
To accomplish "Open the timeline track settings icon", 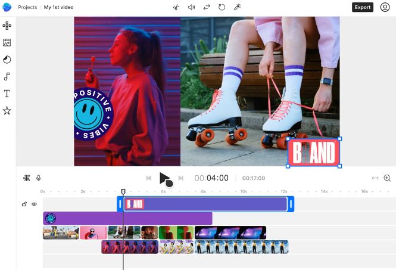I will 27,178.
